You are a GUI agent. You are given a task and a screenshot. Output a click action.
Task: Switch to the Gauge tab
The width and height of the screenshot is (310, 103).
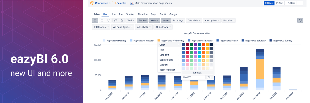click(173, 14)
